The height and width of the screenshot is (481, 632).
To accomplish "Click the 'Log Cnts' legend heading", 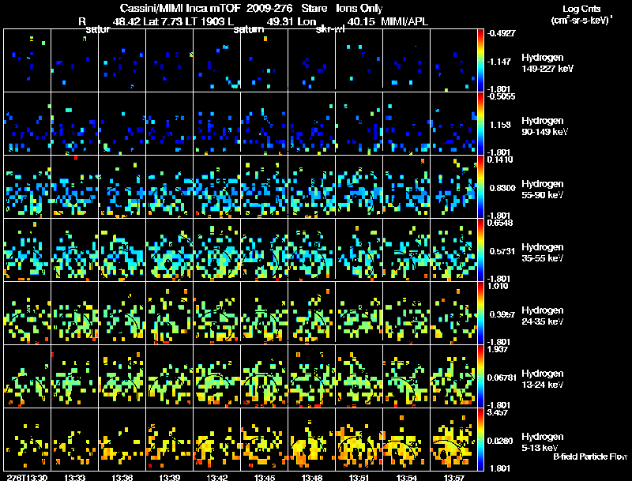I will [x=581, y=9].
